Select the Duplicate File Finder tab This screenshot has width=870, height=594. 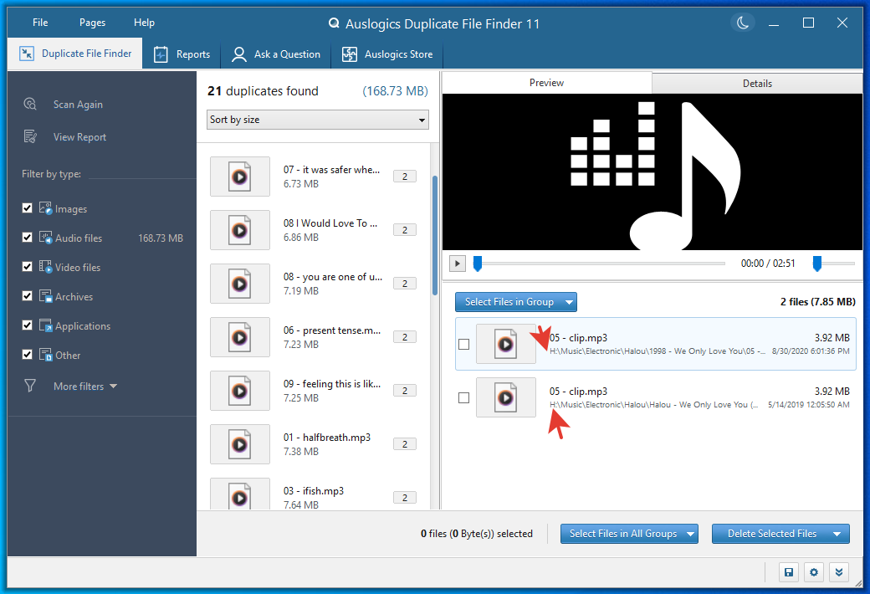[x=75, y=54]
